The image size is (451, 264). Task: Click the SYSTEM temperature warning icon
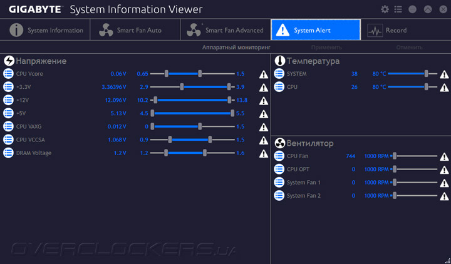coord(444,74)
